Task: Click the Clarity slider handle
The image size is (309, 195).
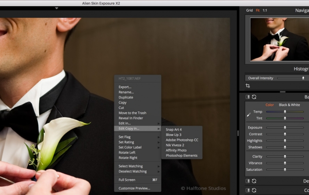Action: 285,157
